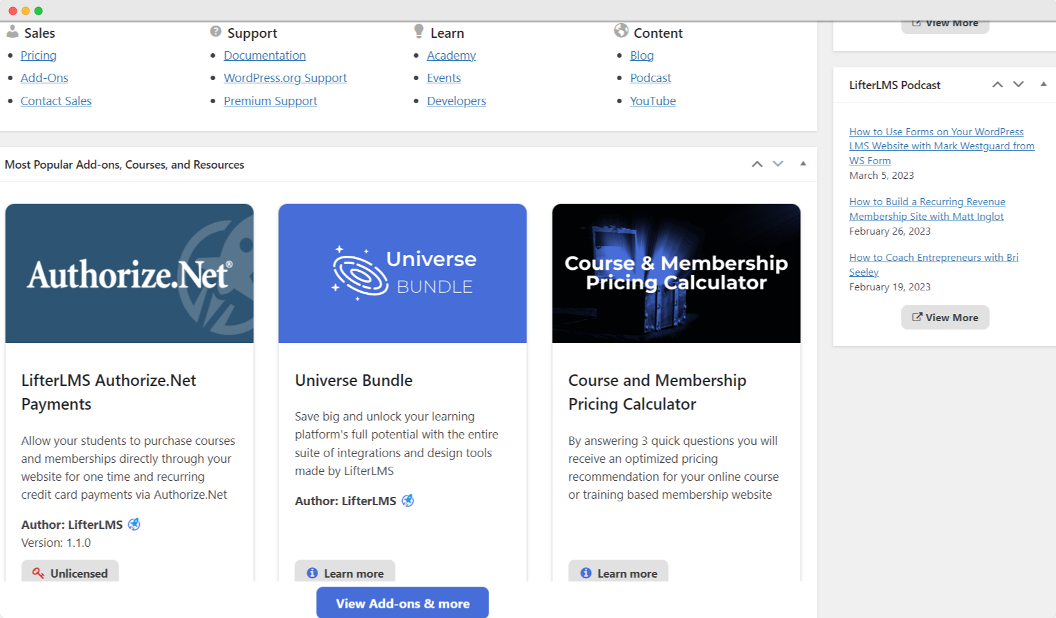Image resolution: width=1056 pixels, height=618 pixels.
Task: Click the Universe Bundle banner image
Action: 403,273
